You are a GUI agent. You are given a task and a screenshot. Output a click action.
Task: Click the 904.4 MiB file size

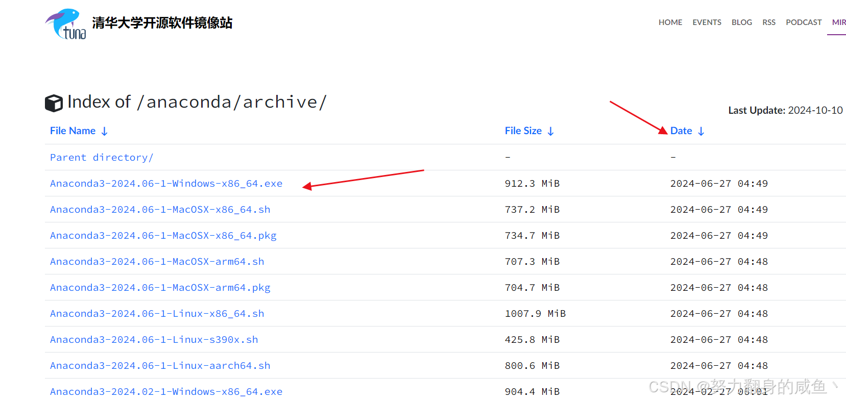(532, 391)
